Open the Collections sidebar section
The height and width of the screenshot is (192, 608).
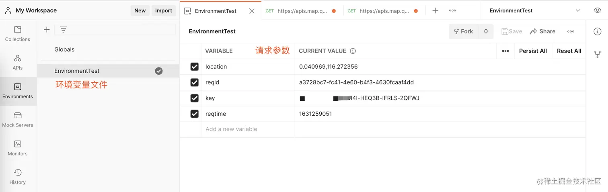pos(18,34)
